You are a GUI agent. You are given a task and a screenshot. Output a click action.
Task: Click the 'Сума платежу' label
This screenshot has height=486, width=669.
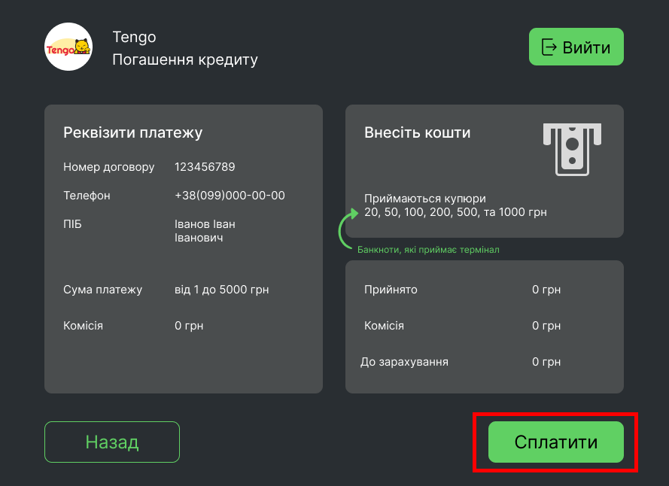102,290
